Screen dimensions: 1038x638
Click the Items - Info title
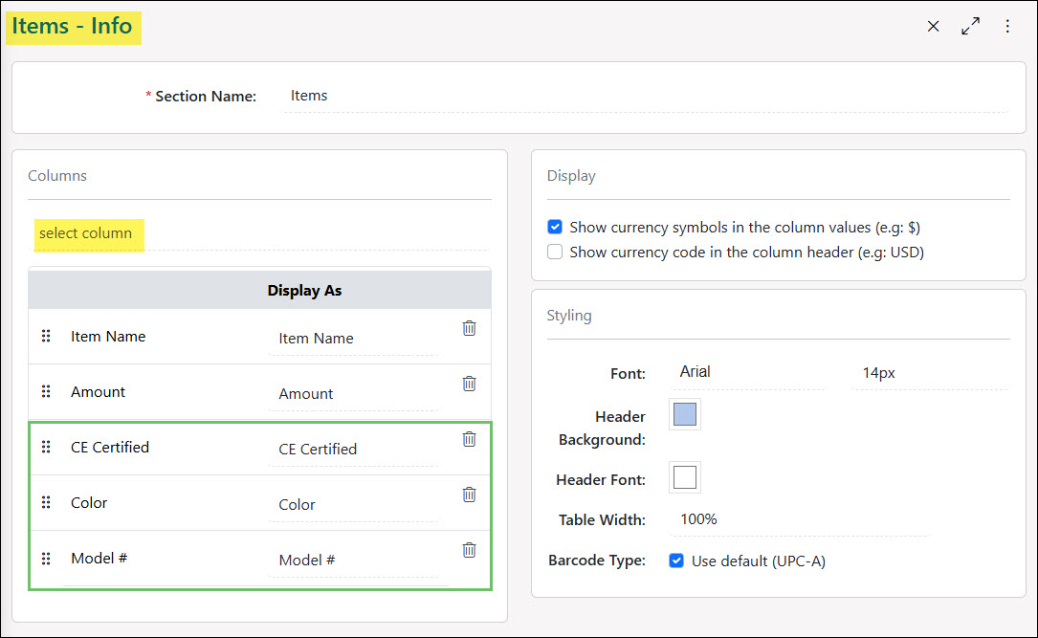72,27
